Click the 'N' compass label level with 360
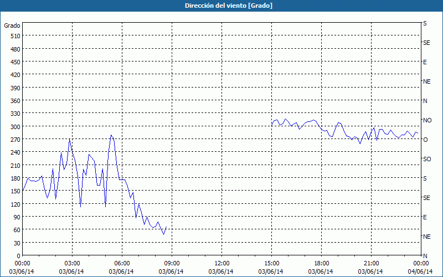 click(425, 101)
